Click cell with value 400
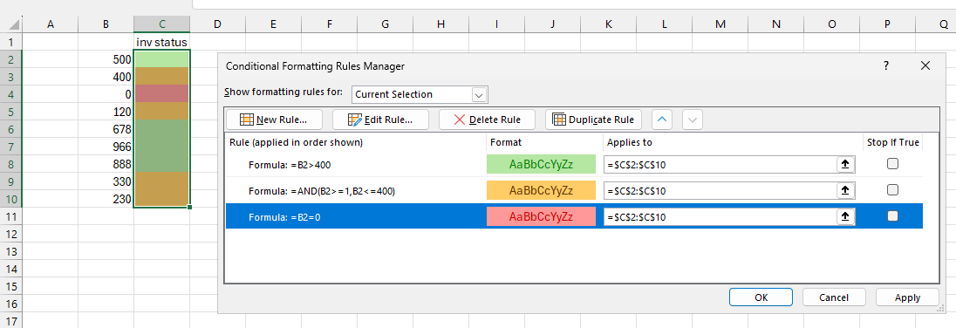The image size is (956, 328). pos(106,77)
